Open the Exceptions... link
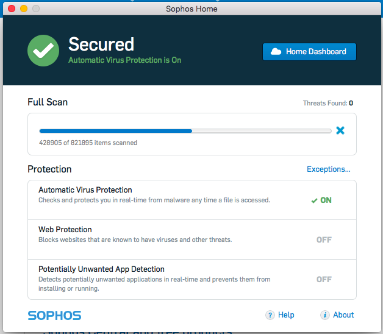 (328, 169)
